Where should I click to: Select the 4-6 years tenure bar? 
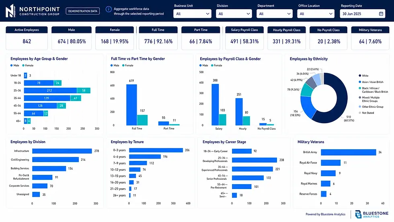click(145, 156)
